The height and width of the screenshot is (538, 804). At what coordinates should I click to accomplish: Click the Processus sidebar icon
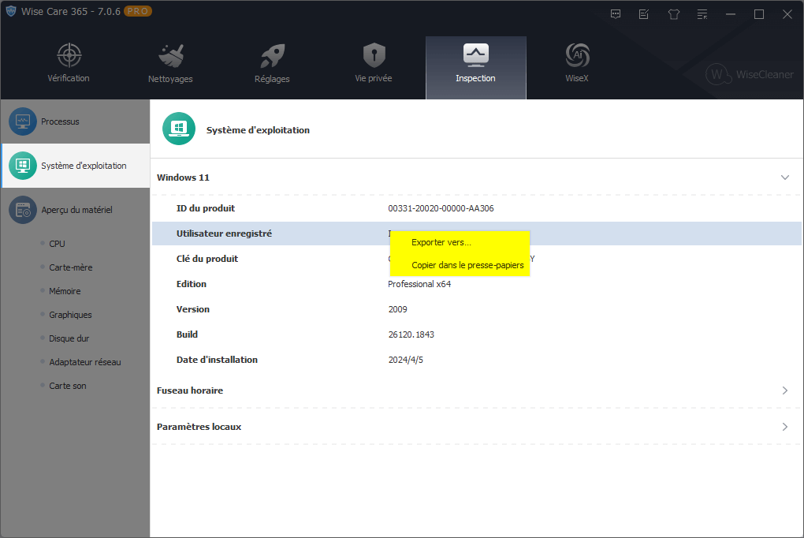click(23, 121)
